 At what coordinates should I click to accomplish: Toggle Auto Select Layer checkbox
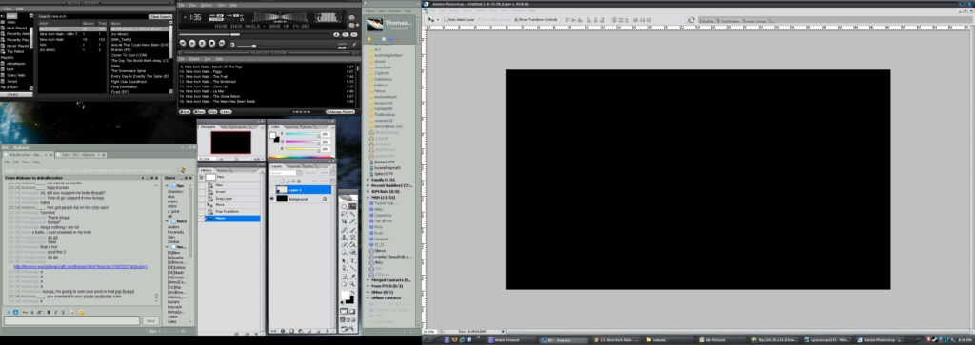pyautogui.click(x=446, y=20)
